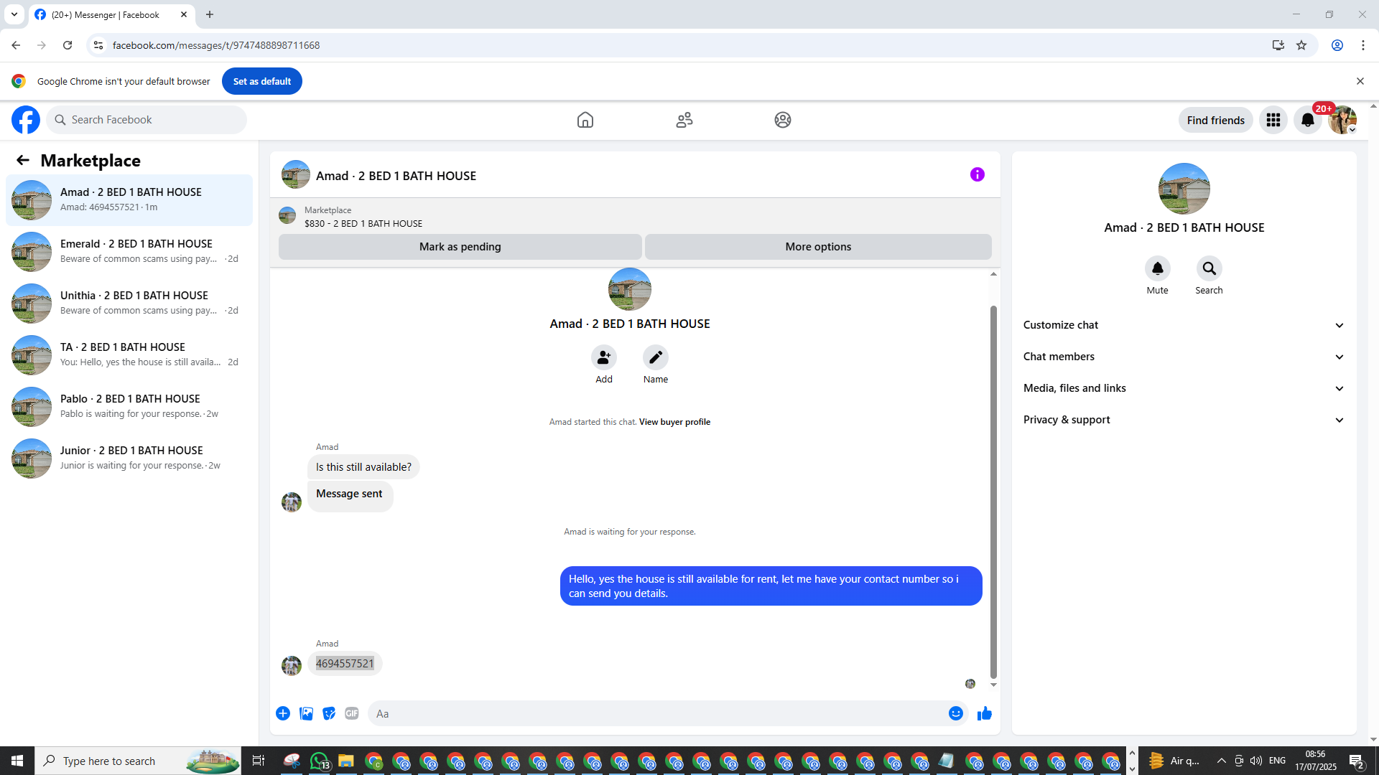The image size is (1379, 775).
Task: Open the Pablo 2 BED 1 BATH conversation
Action: [x=129, y=407]
